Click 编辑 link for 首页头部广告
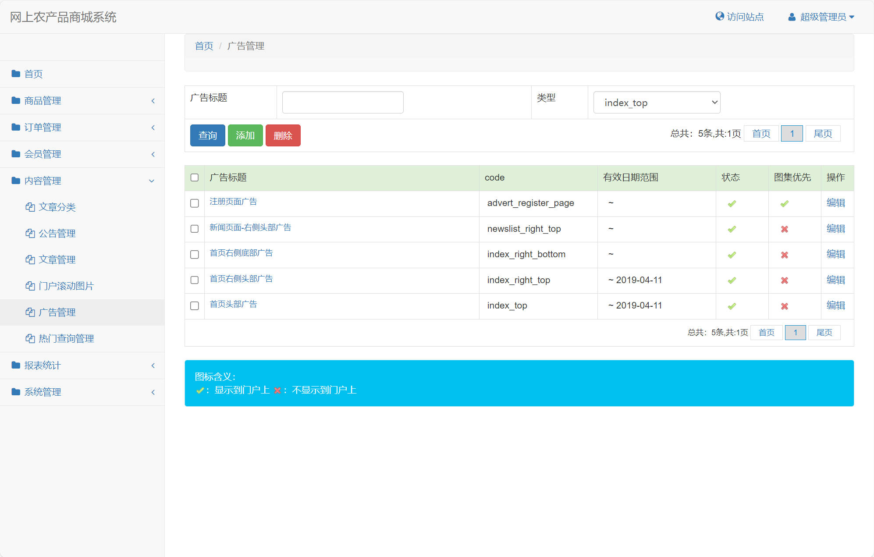874x557 pixels. click(836, 306)
